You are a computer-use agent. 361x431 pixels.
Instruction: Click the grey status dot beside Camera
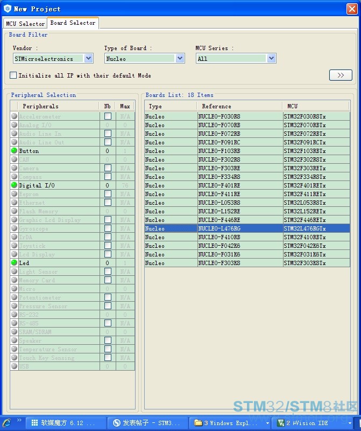(14, 168)
